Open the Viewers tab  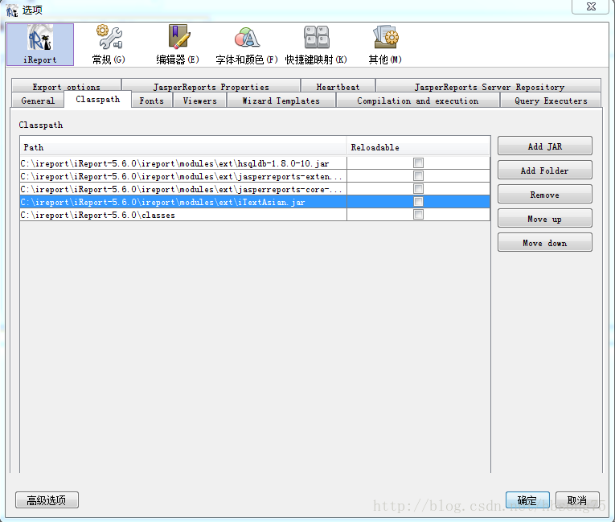click(x=199, y=101)
